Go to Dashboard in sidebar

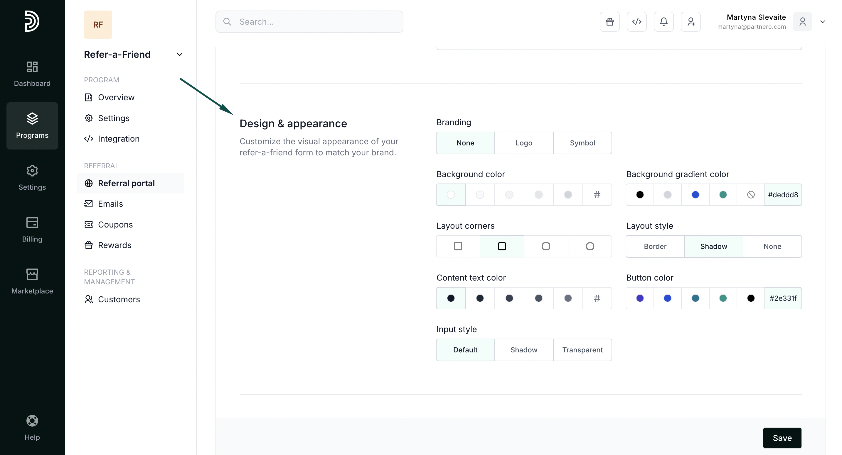[32, 74]
